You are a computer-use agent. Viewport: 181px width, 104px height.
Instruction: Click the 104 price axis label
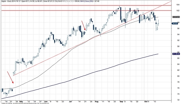pyautogui.click(x=178, y=4)
